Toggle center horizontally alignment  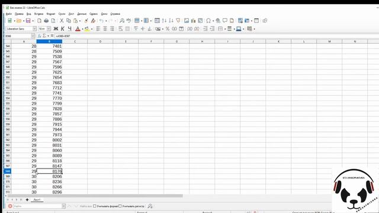(105, 29)
